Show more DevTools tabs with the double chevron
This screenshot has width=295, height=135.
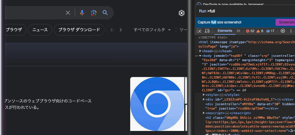(238, 31)
